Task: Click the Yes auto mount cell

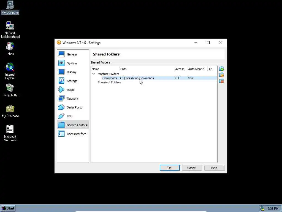Action: click(x=190, y=78)
